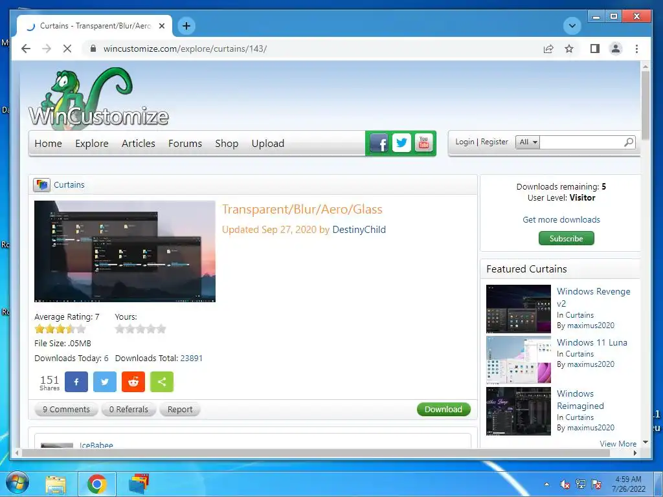Show hidden system tray icons
The image size is (663, 497).
(546, 485)
